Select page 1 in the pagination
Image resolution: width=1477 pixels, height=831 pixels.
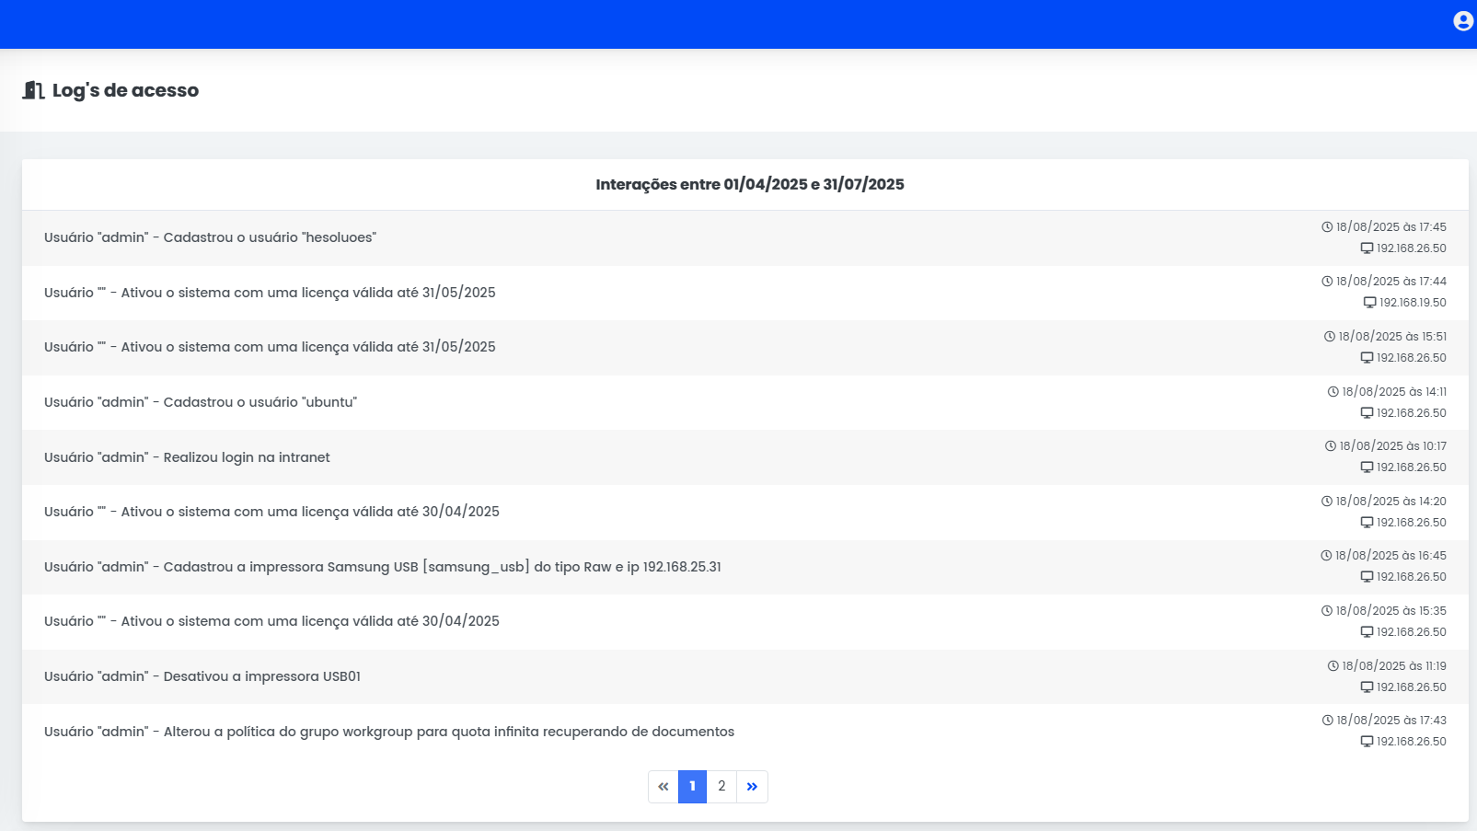[x=692, y=787]
